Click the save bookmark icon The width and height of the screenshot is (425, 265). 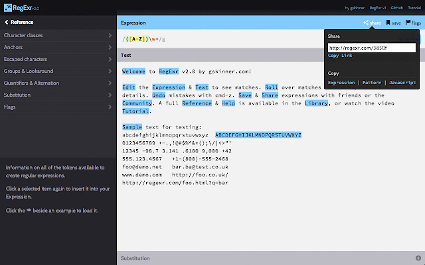pyautogui.click(x=388, y=23)
